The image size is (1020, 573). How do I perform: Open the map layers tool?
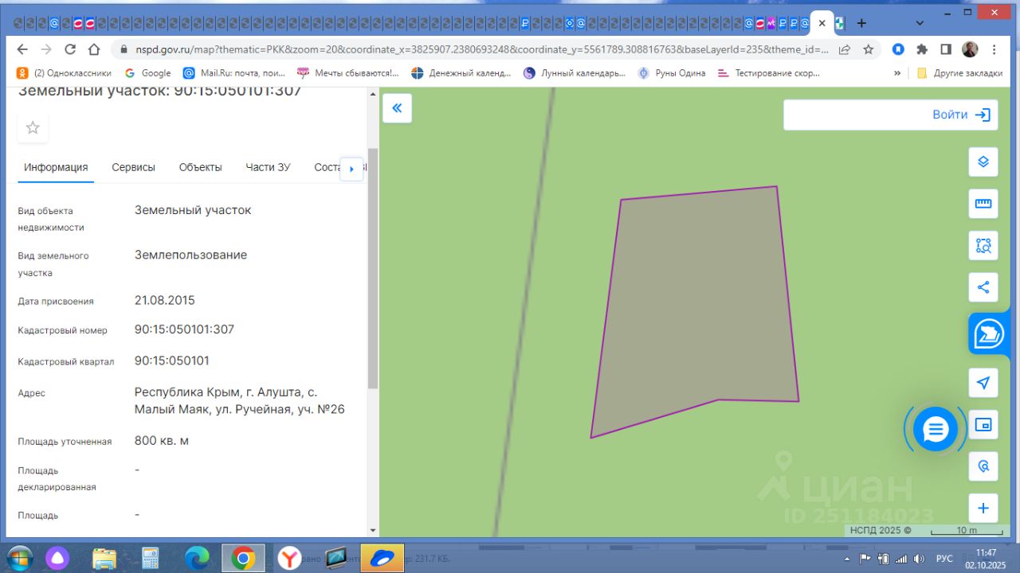(983, 162)
